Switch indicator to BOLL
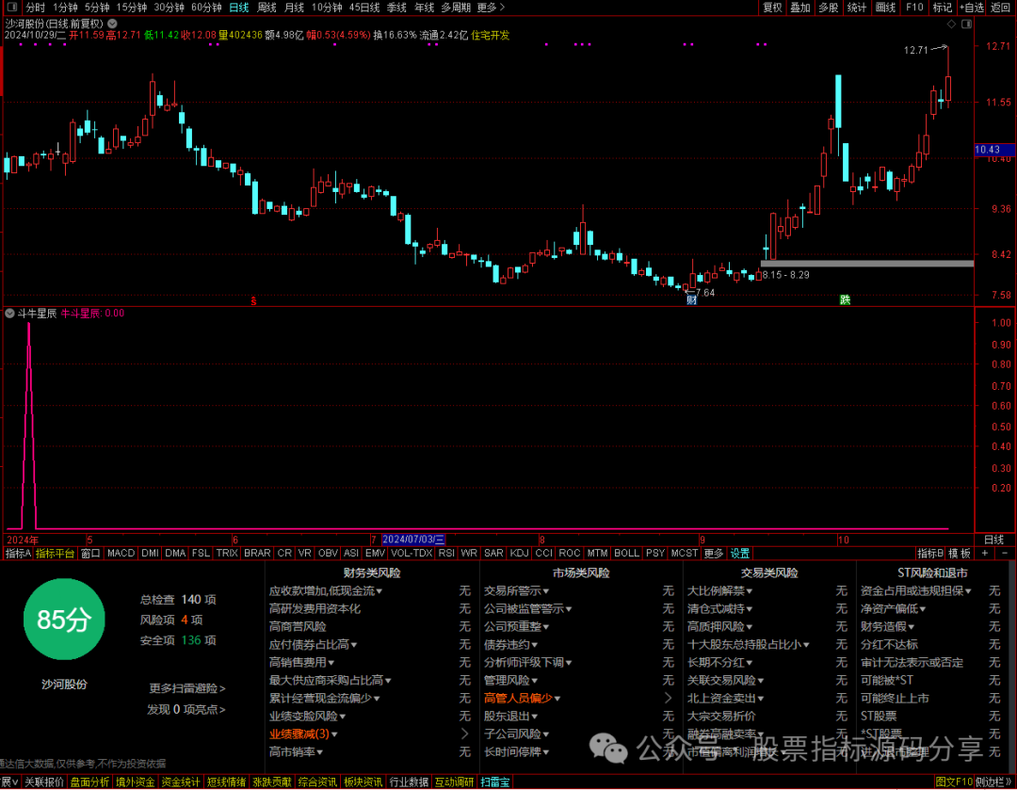This screenshot has width=1017, height=790. pos(626,554)
